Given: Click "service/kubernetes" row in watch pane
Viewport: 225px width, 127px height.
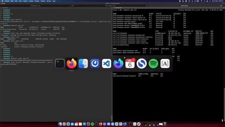Looking at the screenshot, I should tap(163, 45).
